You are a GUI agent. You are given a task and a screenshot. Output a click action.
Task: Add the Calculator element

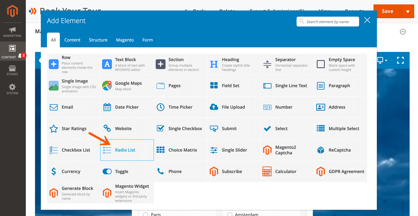coord(286,171)
